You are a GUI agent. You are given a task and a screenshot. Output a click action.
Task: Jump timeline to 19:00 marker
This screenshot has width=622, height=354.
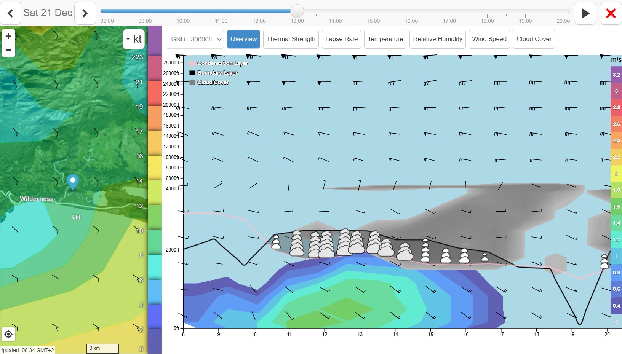click(x=525, y=21)
